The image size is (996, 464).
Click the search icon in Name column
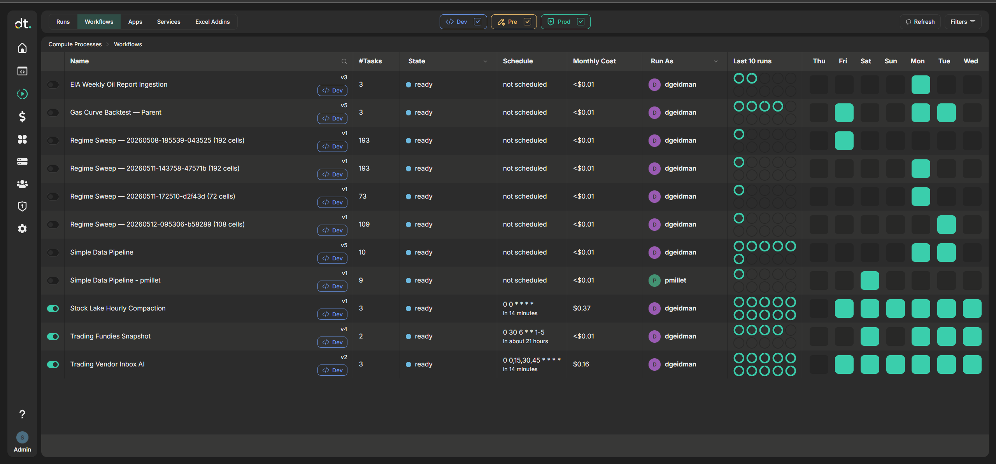[344, 61]
